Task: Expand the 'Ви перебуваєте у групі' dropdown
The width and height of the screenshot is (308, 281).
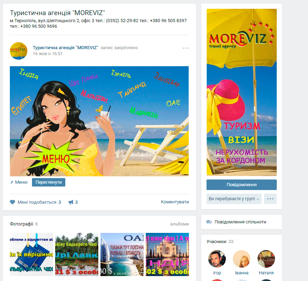Action: point(234,199)
